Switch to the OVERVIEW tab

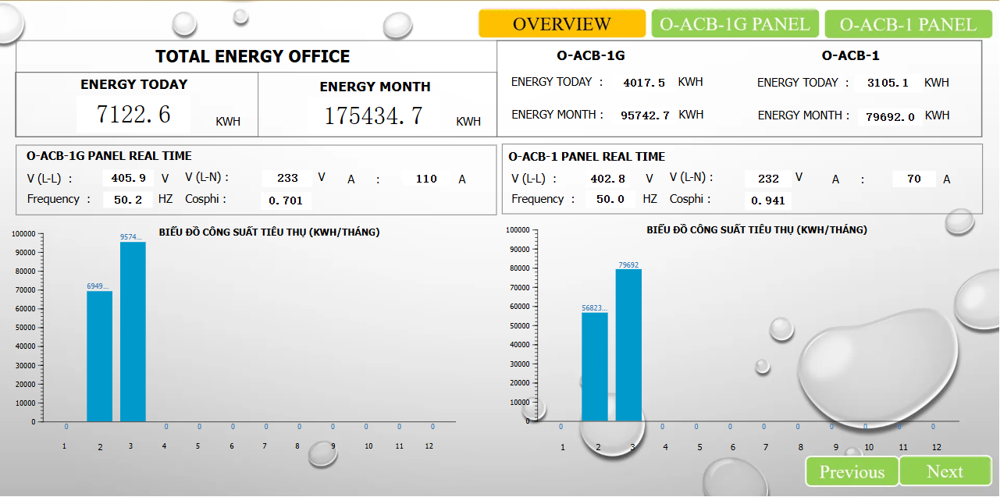561,24
